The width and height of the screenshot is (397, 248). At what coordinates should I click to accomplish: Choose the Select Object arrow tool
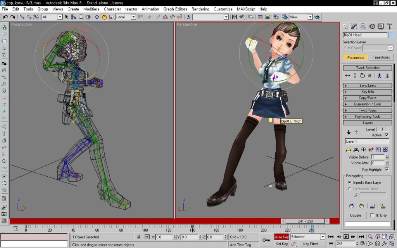click(x=67, y=17)
